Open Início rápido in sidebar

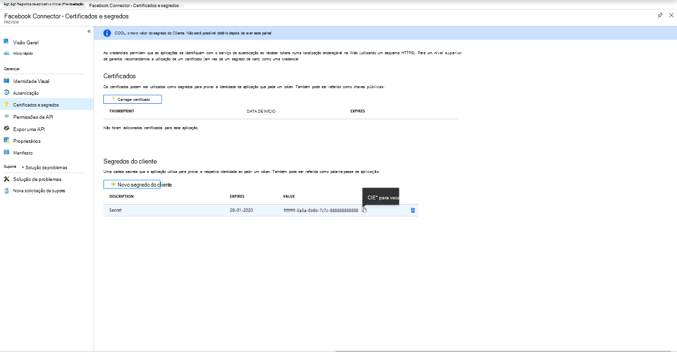coord(23,53)
